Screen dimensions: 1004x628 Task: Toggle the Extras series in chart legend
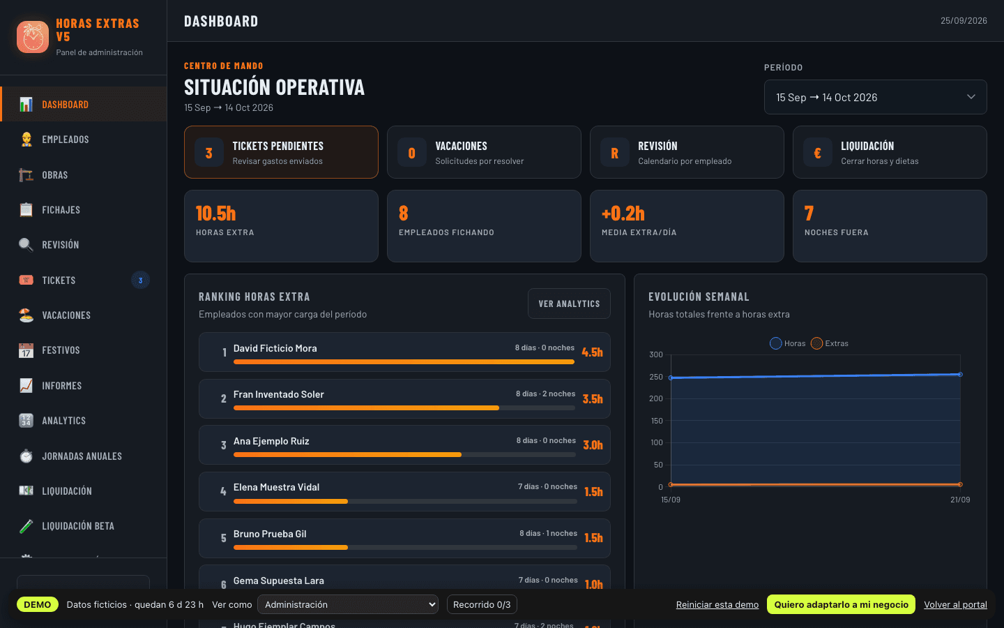click(x=830, y=343)
